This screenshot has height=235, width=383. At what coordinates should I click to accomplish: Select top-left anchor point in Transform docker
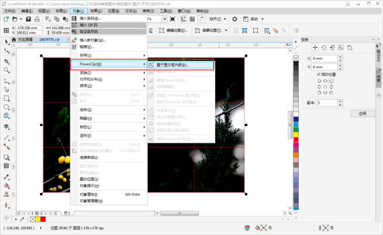pos(319,81)
